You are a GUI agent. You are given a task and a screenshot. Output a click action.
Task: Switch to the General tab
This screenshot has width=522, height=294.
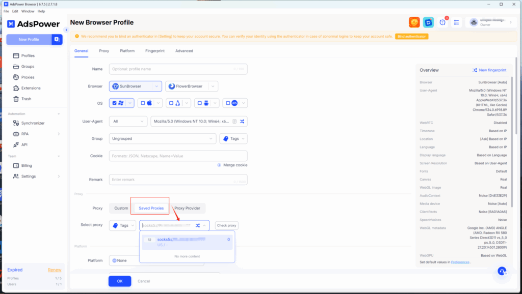tap(81, 51)
